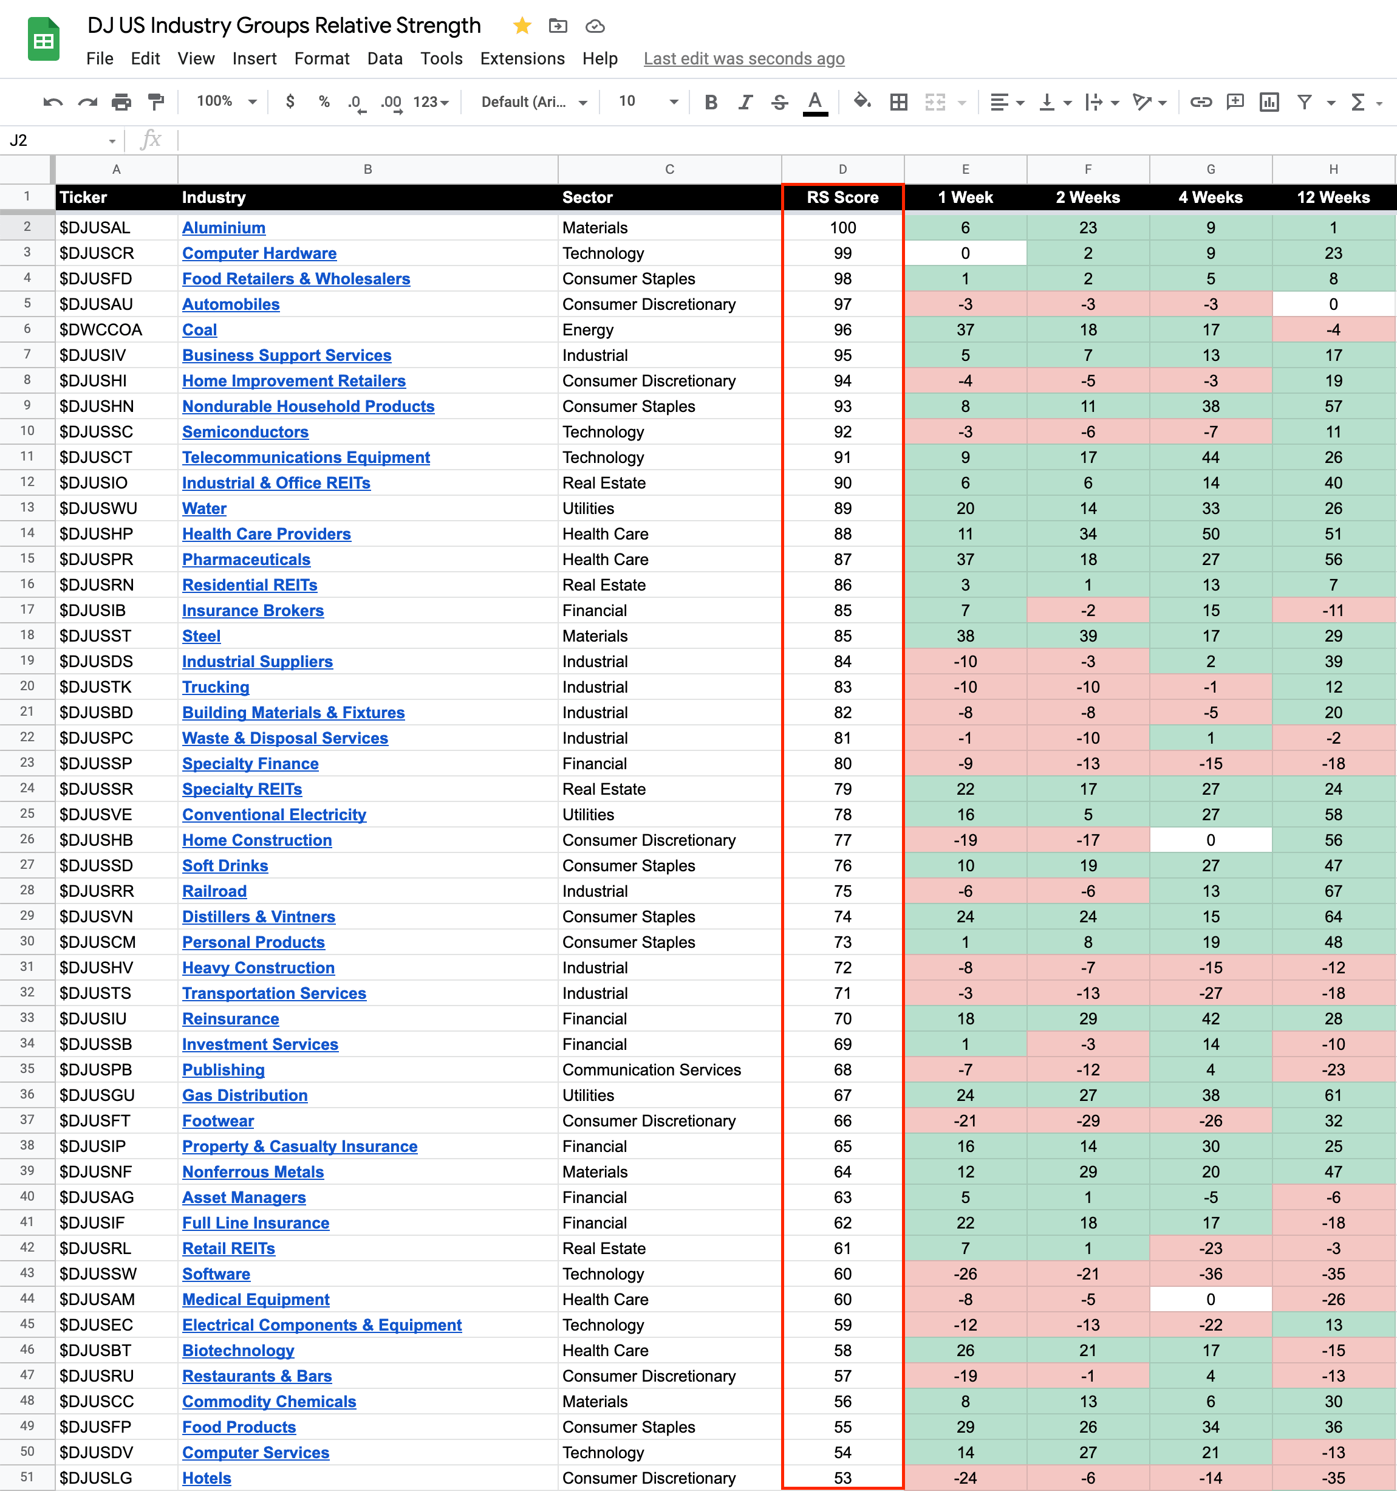
Task: Open the Borders tool
Action: pyautogui.click(x=898, y=102)
